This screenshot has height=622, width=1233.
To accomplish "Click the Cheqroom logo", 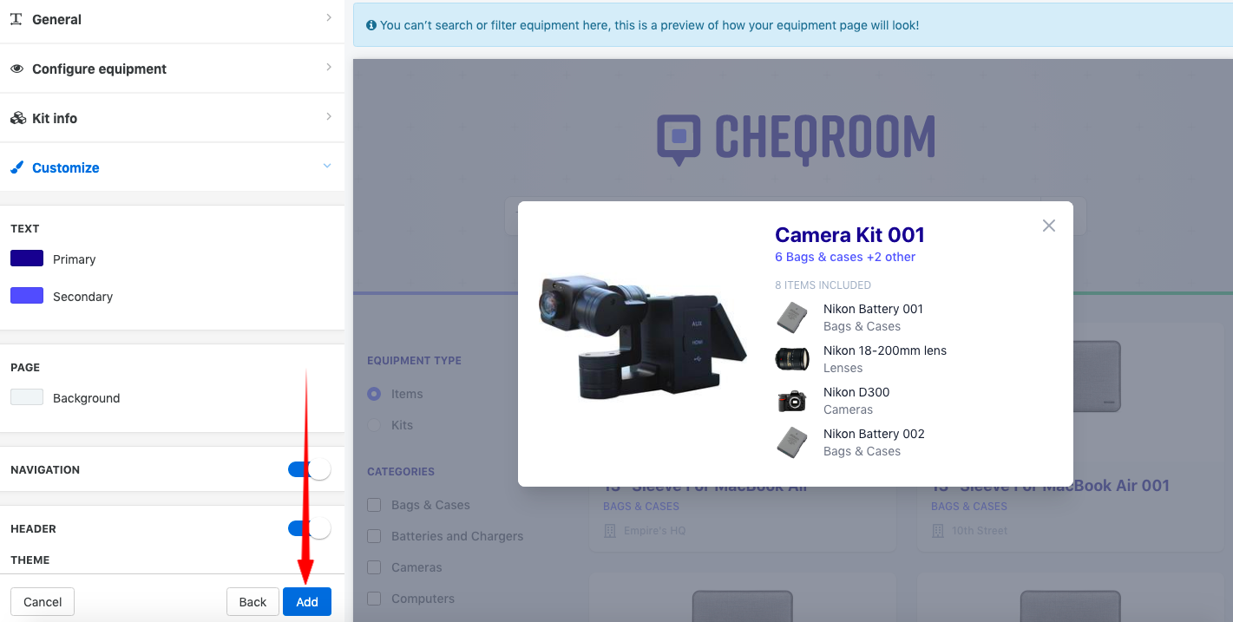I will point(796,141).
